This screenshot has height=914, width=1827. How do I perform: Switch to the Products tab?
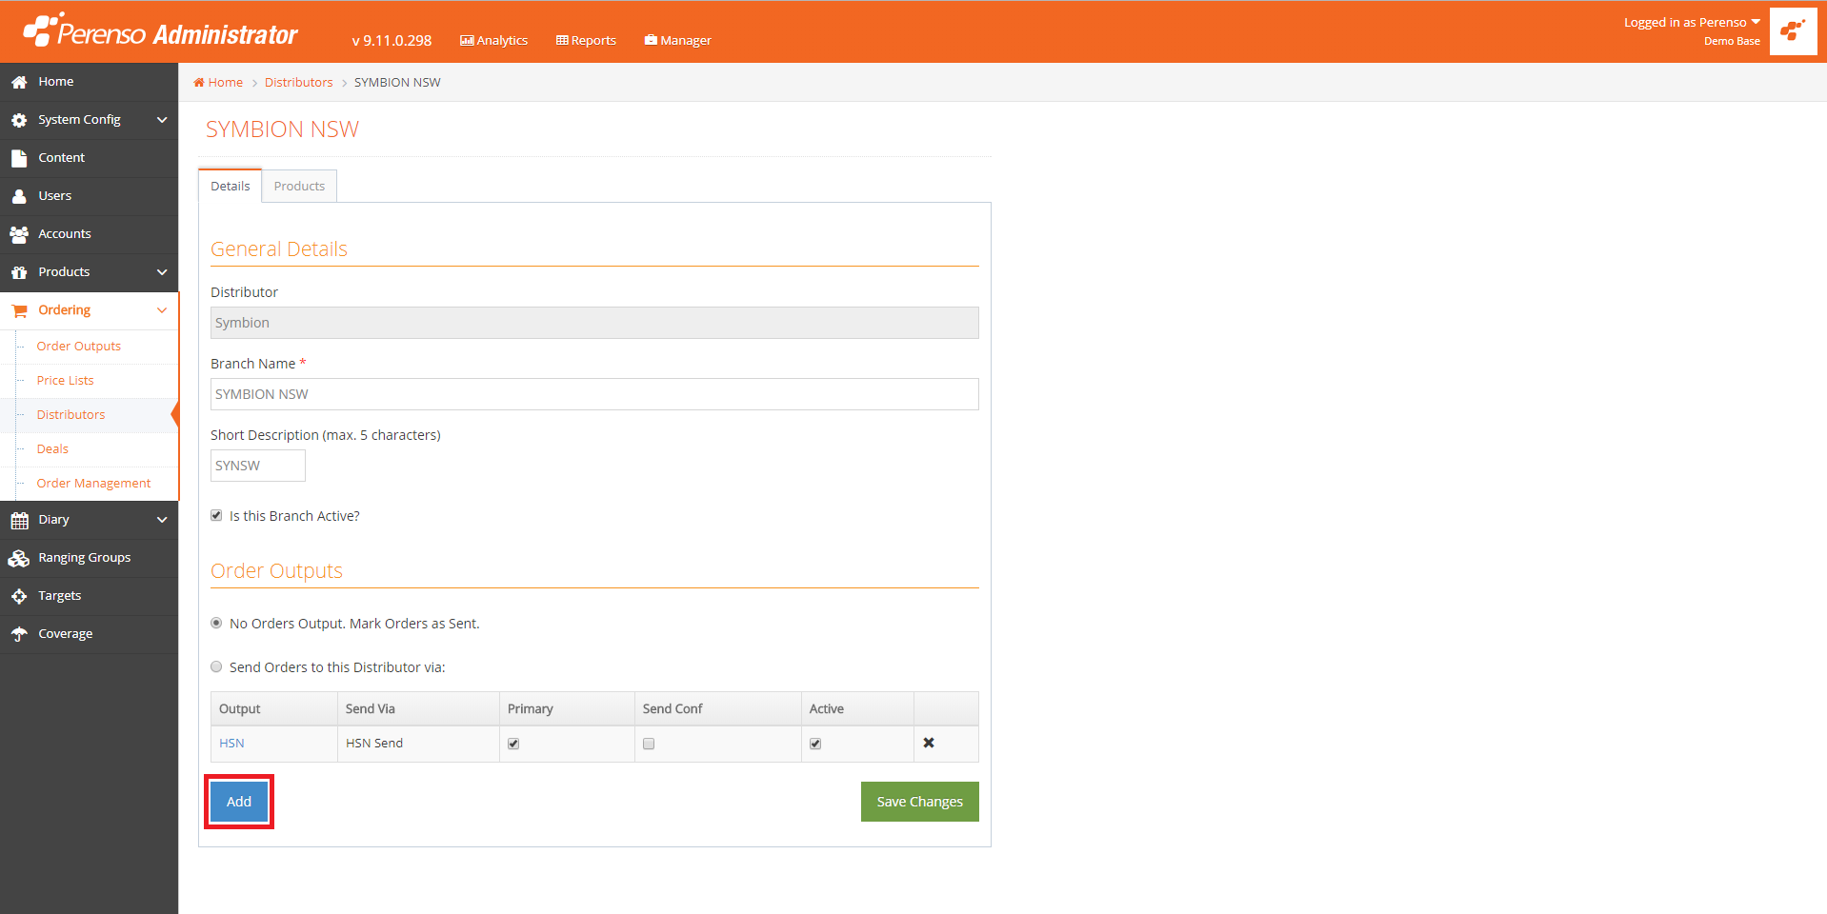pyautogui.click(x=299, y=186)
